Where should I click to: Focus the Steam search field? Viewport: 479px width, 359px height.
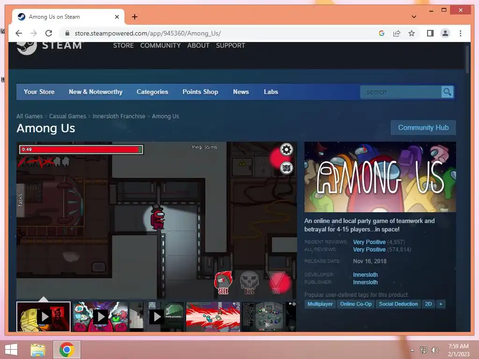click(401, 92)
